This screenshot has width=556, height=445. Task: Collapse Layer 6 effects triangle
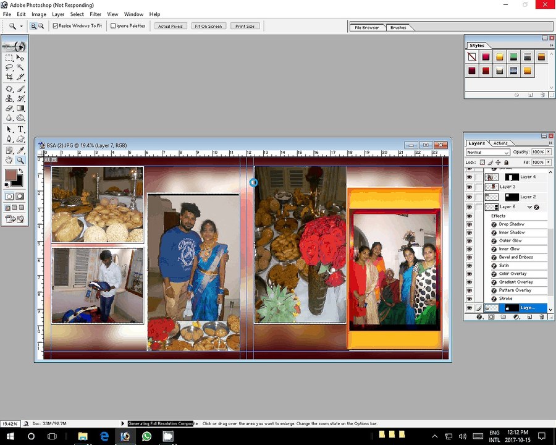(529, 207)
